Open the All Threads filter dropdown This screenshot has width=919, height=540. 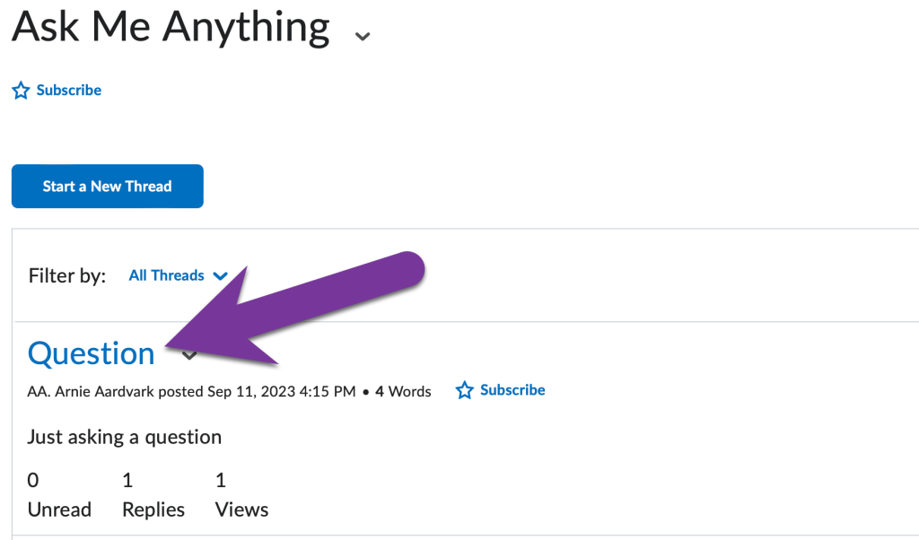pyautogui.click(x=167, y=276)
